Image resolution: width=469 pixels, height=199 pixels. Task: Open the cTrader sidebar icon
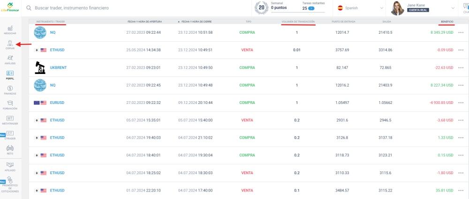click(10, 135)
